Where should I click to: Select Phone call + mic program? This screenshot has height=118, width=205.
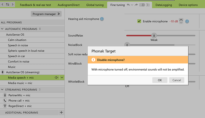32,101
